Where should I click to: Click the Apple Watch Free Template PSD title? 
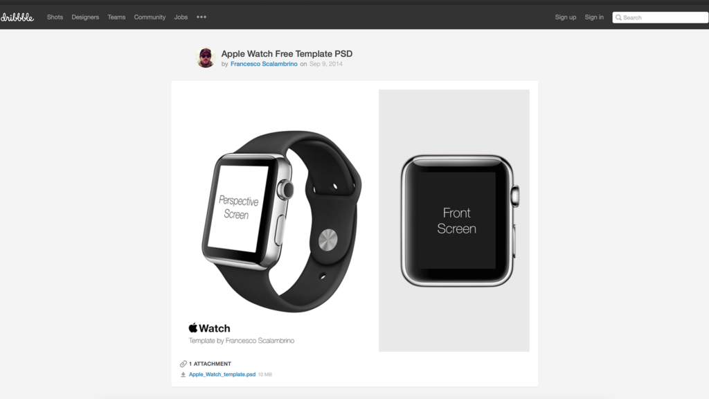(x=287, y=53)
